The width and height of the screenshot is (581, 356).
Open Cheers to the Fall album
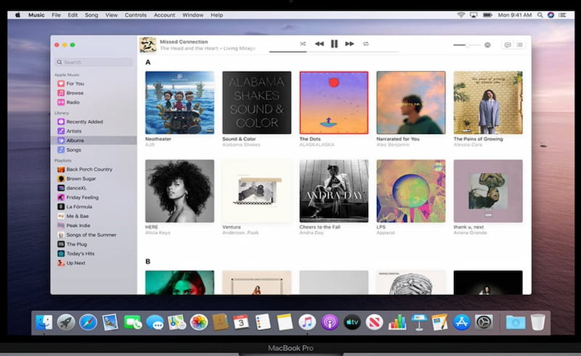coord(334,191)
